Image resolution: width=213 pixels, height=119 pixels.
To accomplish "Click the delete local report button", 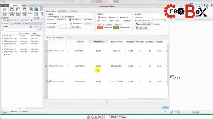I will point(75,27).
